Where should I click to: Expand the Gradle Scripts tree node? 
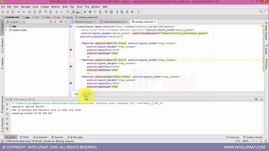click(x=6, y=30)
